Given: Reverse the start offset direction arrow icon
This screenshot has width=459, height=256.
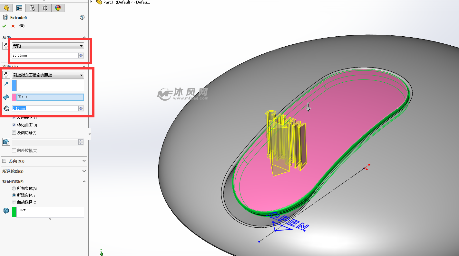Looking at the screenshot, I should click(x=5, y=46).
